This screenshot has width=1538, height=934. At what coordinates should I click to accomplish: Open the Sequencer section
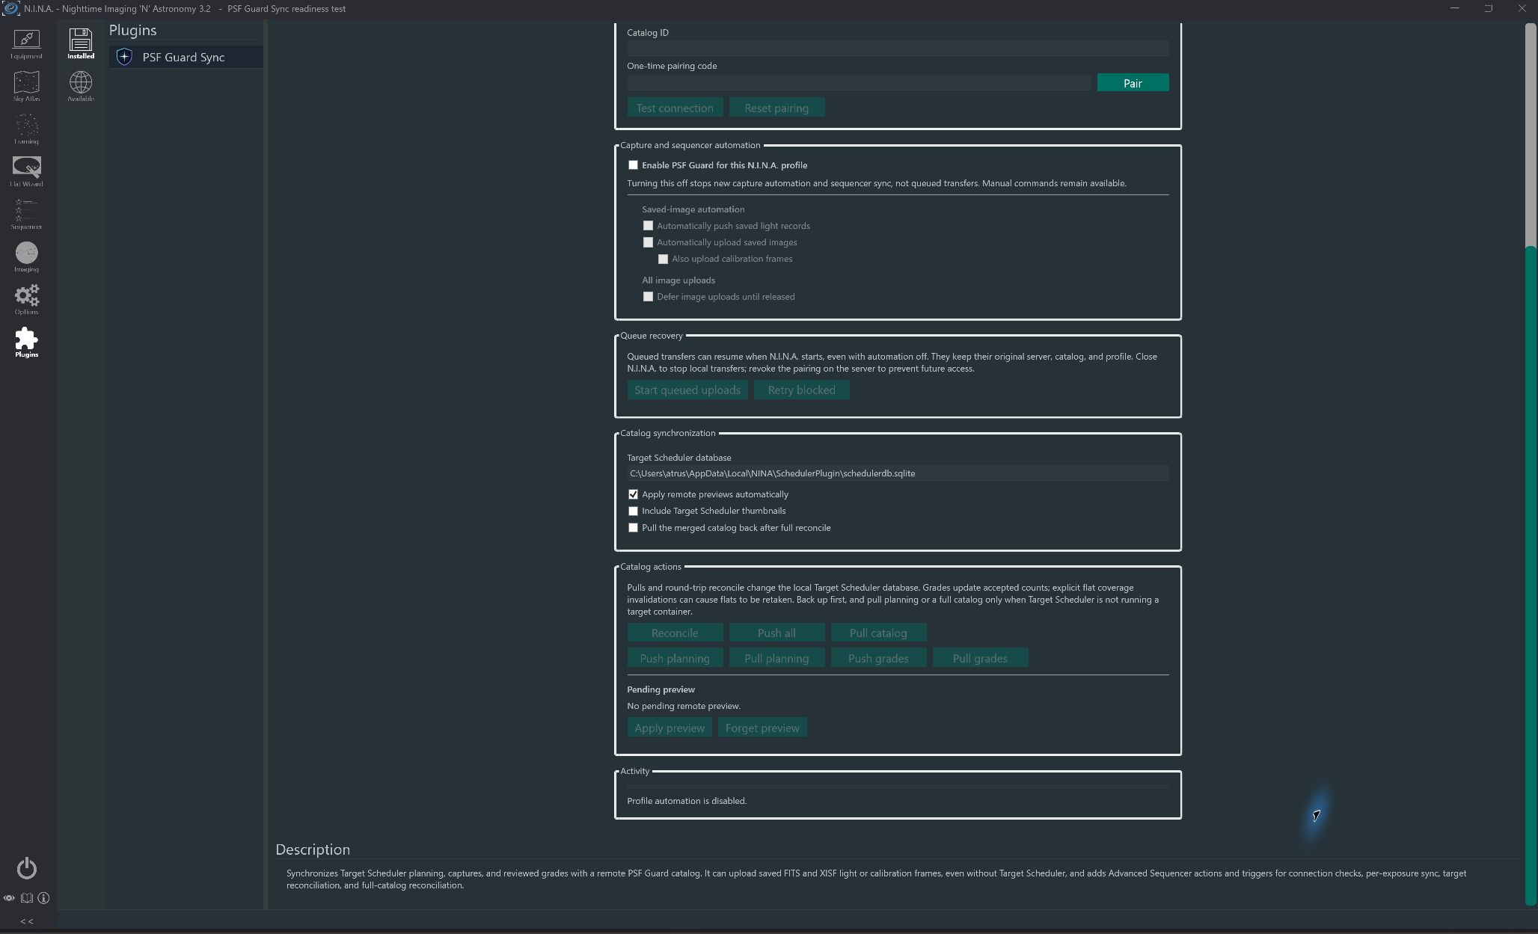(x=26, y=214)
